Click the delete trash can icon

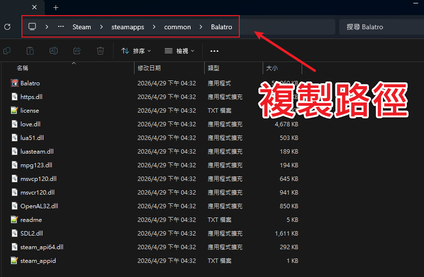coord(100,51)
